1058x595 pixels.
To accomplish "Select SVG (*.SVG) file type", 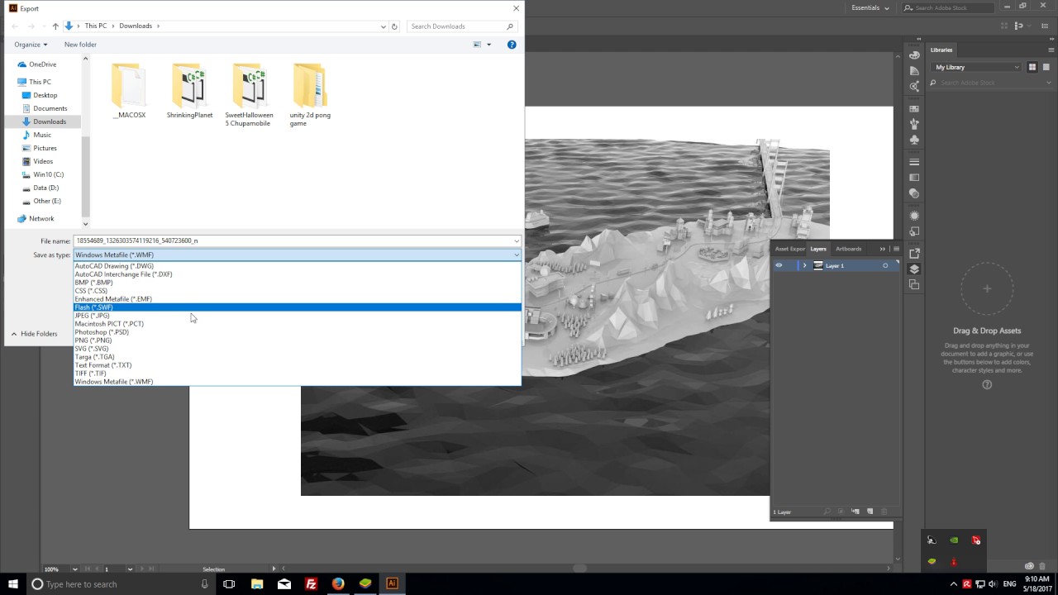I will point(298,349).
